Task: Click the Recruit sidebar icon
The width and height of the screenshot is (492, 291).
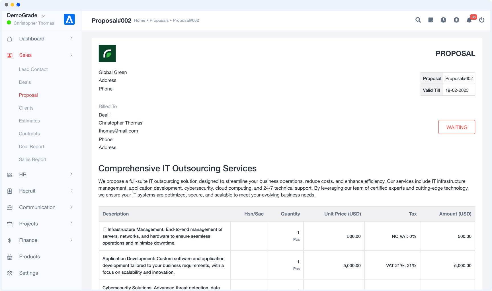Action: coord(10,191)
